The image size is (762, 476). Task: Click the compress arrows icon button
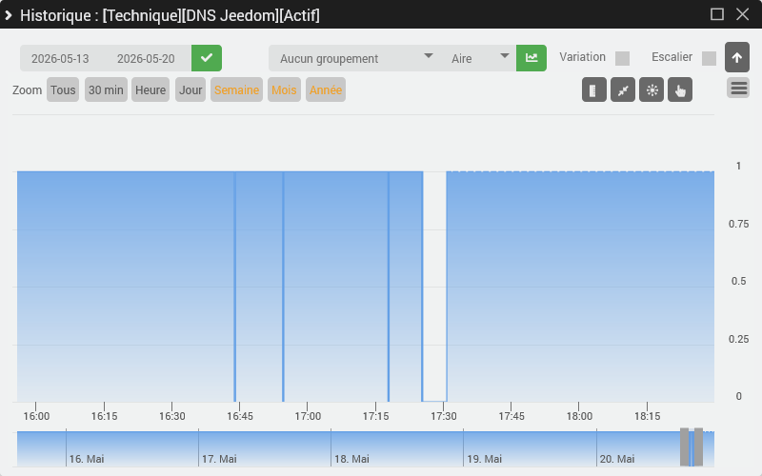623,89
